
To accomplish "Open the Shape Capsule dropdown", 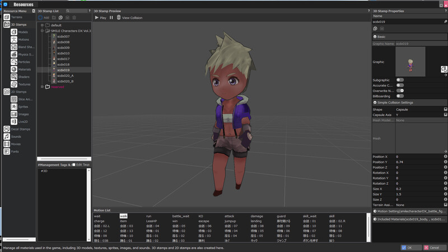I will pyautogui.click(x=445, y=109).
